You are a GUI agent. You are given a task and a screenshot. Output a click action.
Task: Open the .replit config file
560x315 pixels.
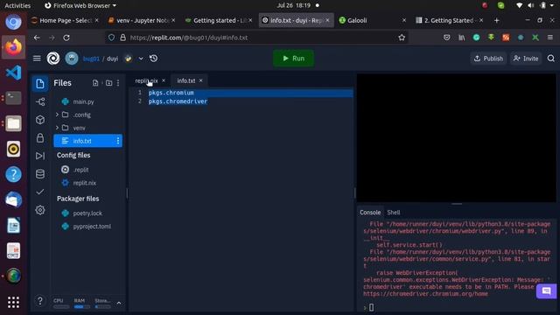(81, 170)
